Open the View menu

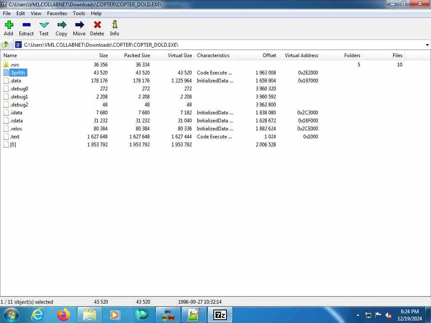pyautogui.click(x=36, y=13)
